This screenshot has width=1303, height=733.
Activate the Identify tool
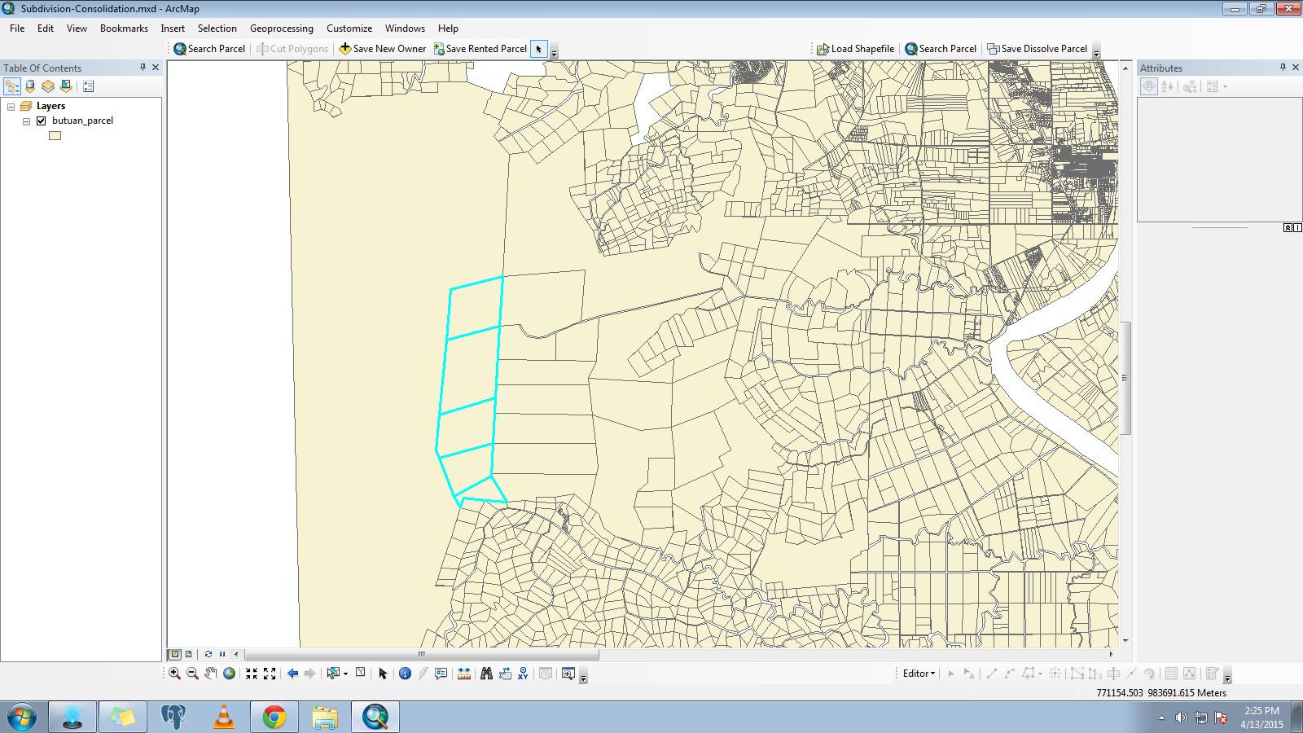click(405, 674)
